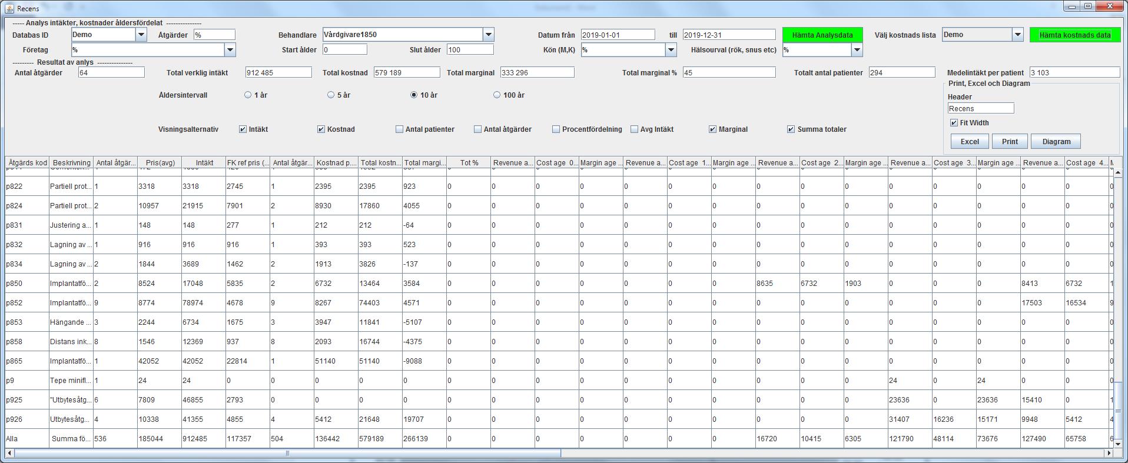Click the Antal åtgärder result field 64

(111, 72)
